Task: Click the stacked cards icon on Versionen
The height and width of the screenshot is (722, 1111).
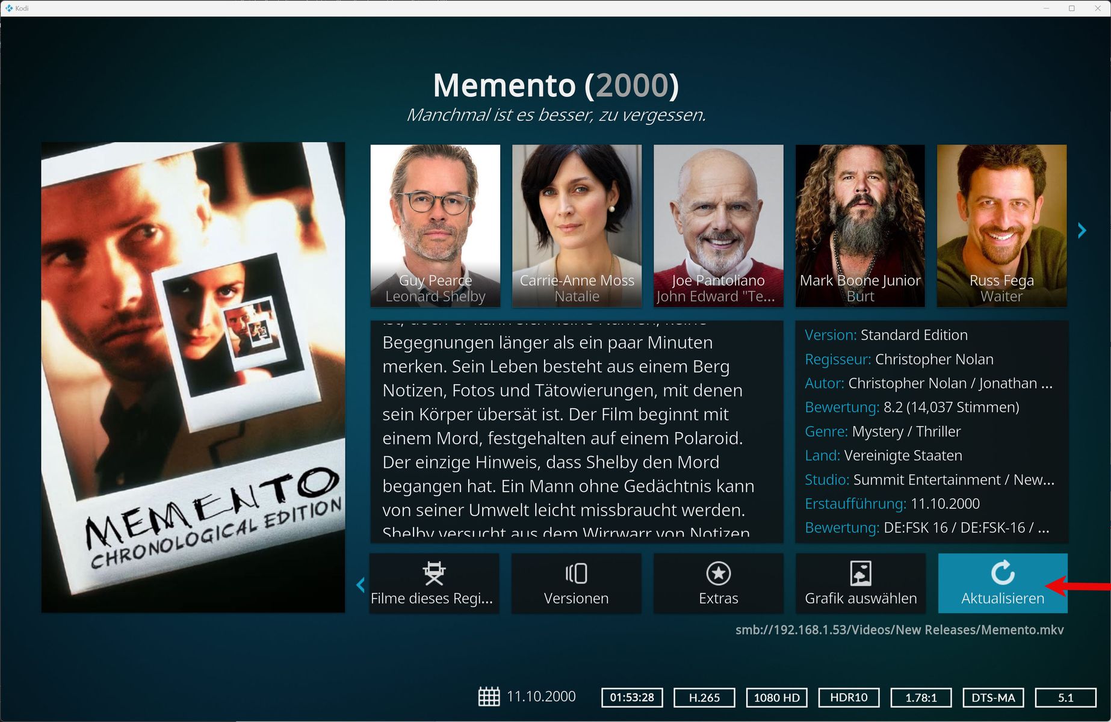Action: pyautogui.click(x=576, y=573)
